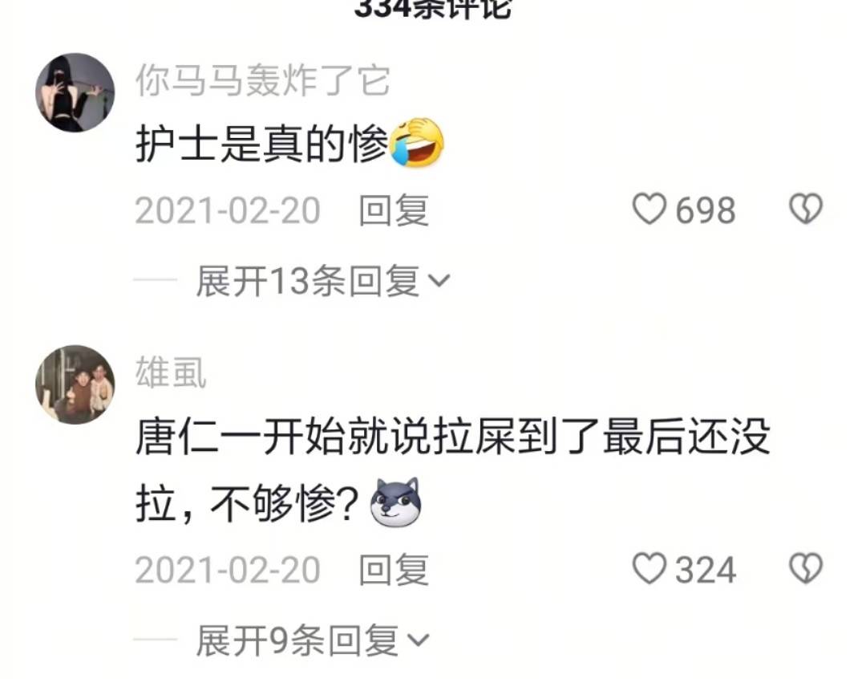This screenshot has width=866, height=679.
Task: Expand 展开13条回复 replies
Action: pyautogui.click(x=323, y=281)
